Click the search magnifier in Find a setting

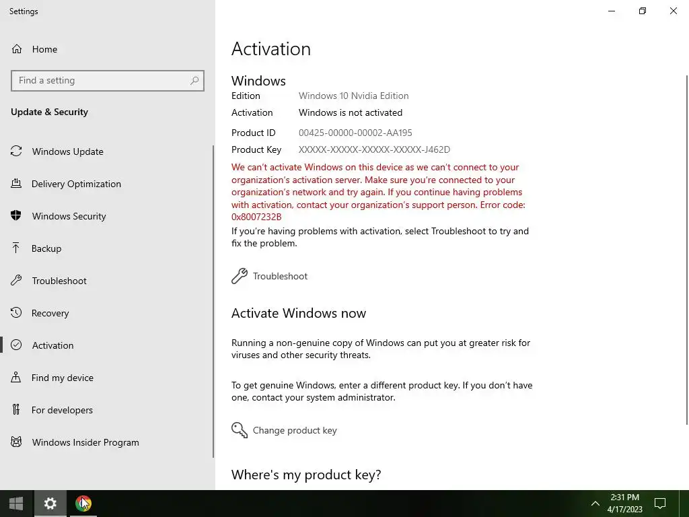coord(194,81)
